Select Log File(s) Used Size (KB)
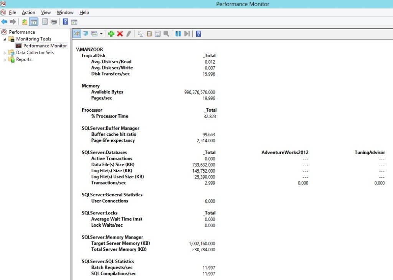 coord(117,176)
